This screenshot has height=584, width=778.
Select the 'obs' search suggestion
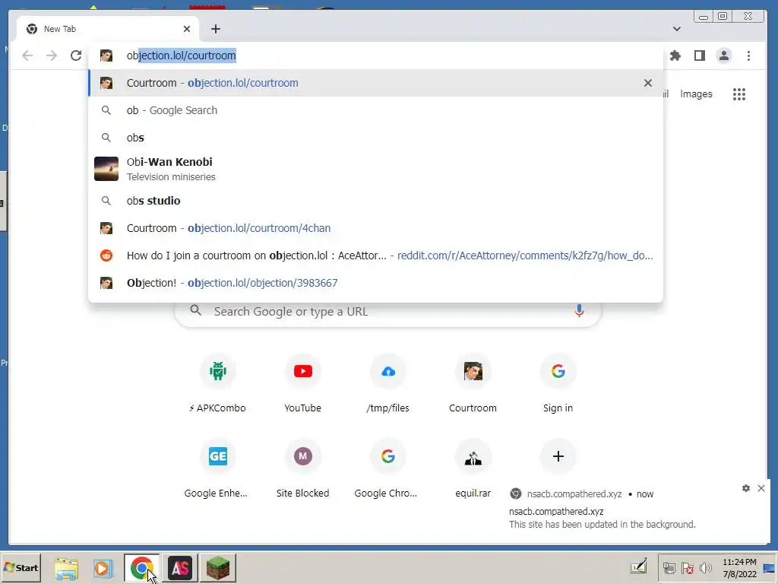pos(375,138)
